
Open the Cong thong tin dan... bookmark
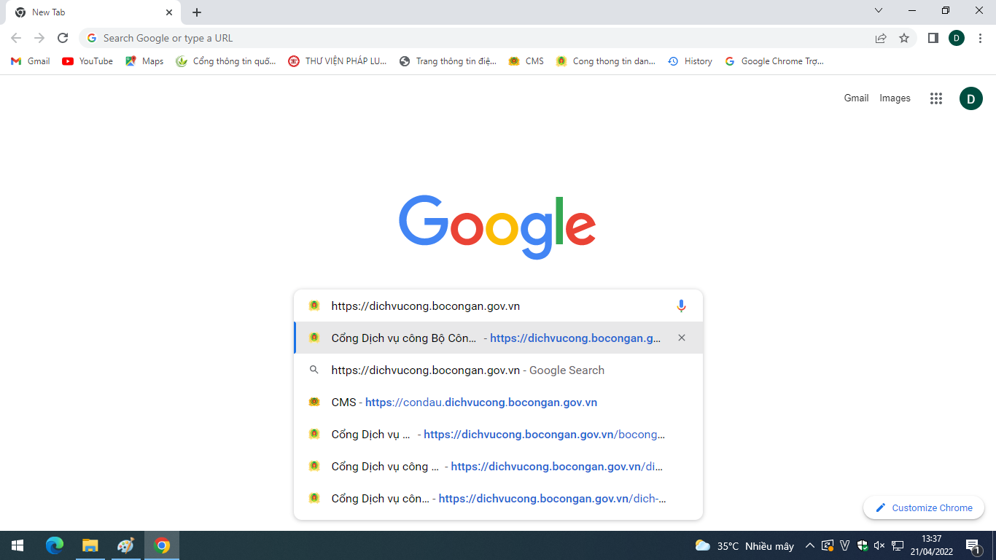[x=605, y=61]
